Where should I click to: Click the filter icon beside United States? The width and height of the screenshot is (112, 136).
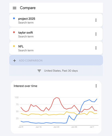point(39,71)
